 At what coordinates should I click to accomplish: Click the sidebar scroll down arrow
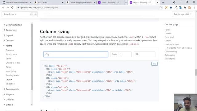(32, 105)
